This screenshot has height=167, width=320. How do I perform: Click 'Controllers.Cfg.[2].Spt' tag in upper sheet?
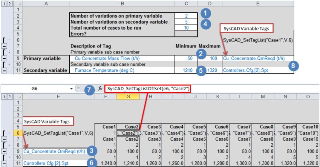[x=258, y=70]
